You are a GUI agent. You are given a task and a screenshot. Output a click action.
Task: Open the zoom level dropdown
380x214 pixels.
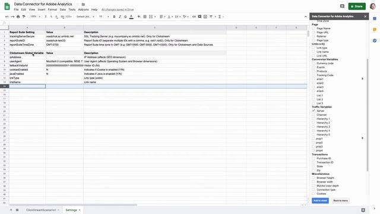36,17
